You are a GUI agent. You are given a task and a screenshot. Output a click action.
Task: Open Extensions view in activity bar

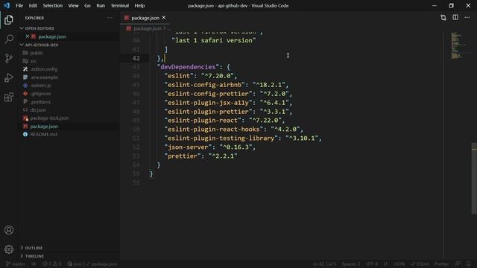click(x=9, y=97)
